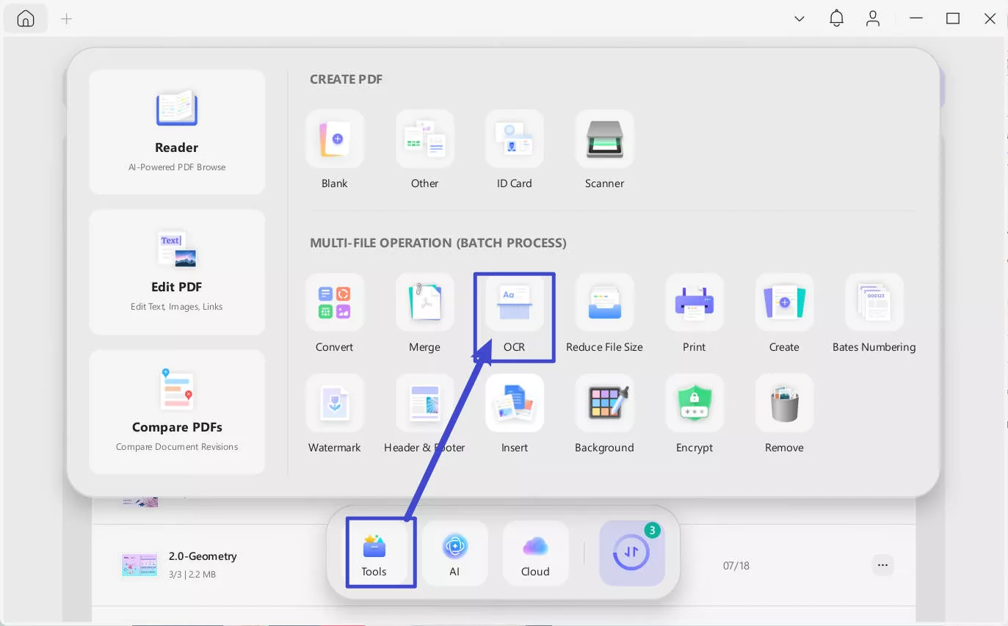The width and height of the screenshot is (1008, 626).
Task: Open the Compare PDFs card
Action: click(177, 412)
